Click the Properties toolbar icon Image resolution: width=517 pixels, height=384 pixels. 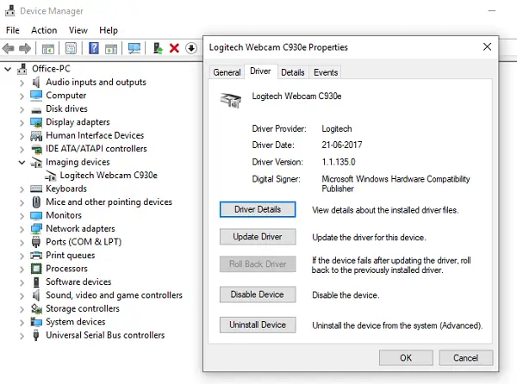(x=71, y=49)
